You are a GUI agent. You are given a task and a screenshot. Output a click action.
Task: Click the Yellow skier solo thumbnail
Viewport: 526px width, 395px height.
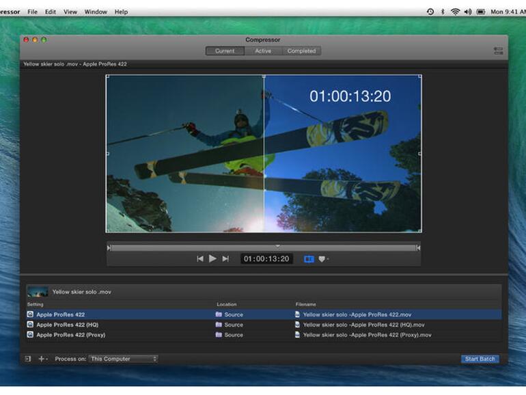coord(38,292)
